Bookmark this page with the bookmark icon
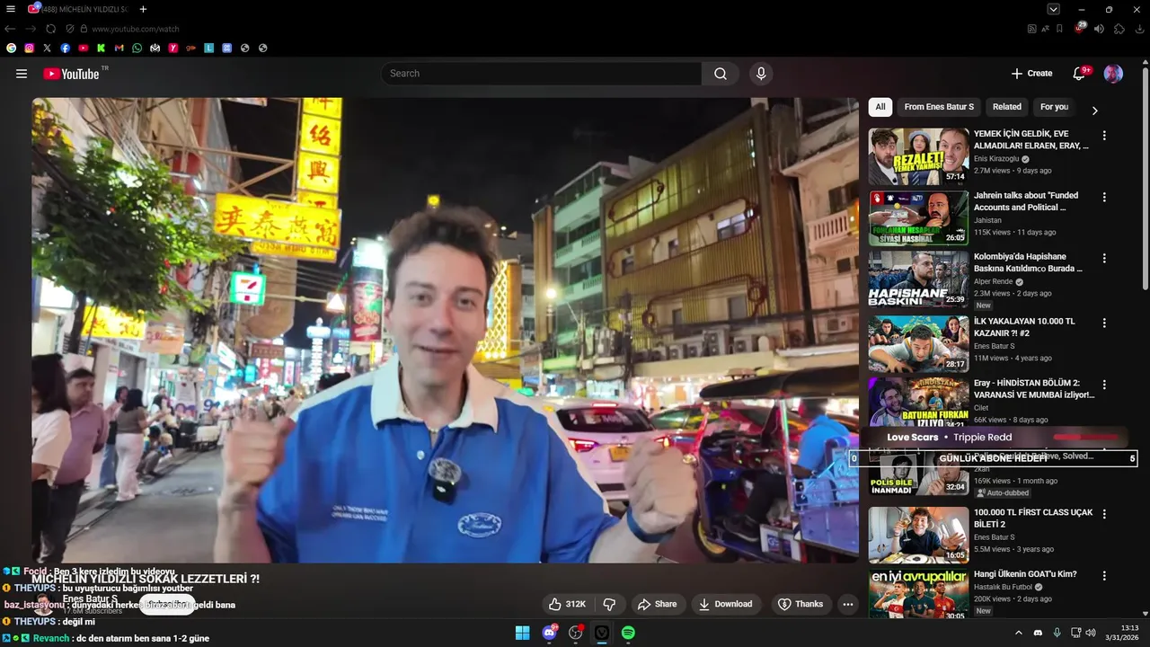This screenshot has height=647, width=1150. [1059, 29]
